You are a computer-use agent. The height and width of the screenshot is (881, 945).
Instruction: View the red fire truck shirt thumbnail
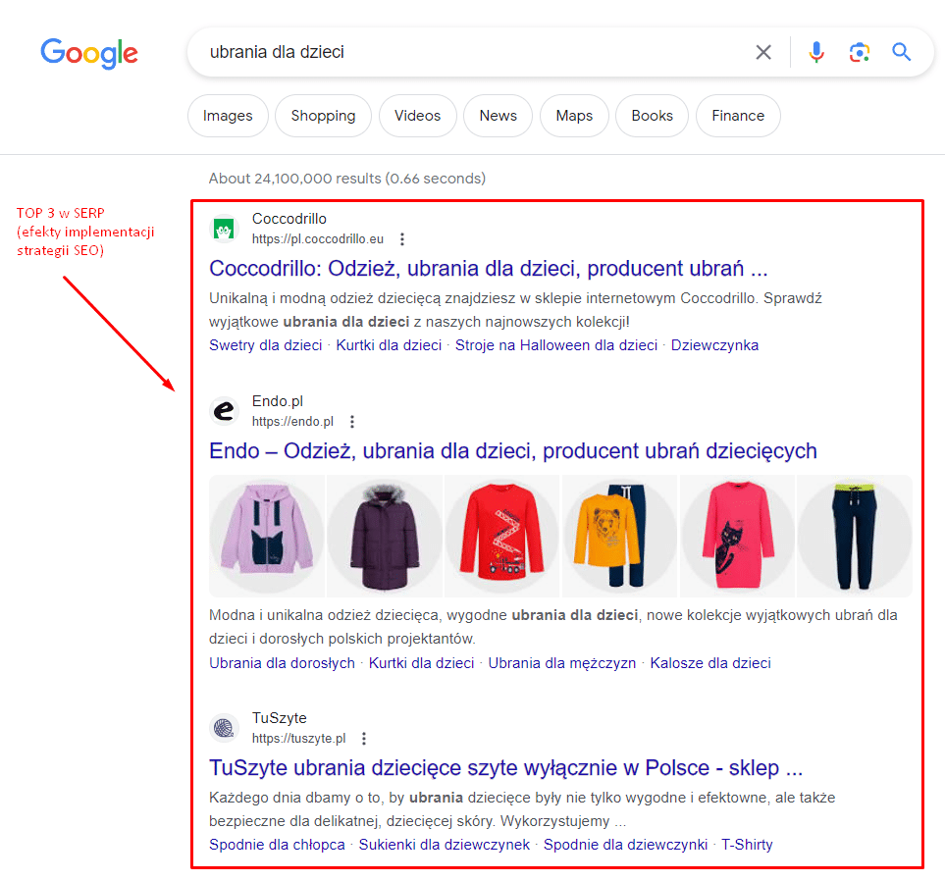tap(502, 537)
